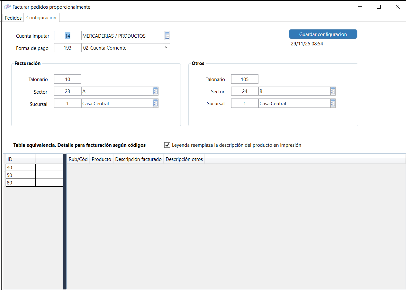Open Sucursal lookup icon in Otros group
Image resolution: width=406 pixels, height=290 pixels.
pyautogui.click(x=333, y=103)
